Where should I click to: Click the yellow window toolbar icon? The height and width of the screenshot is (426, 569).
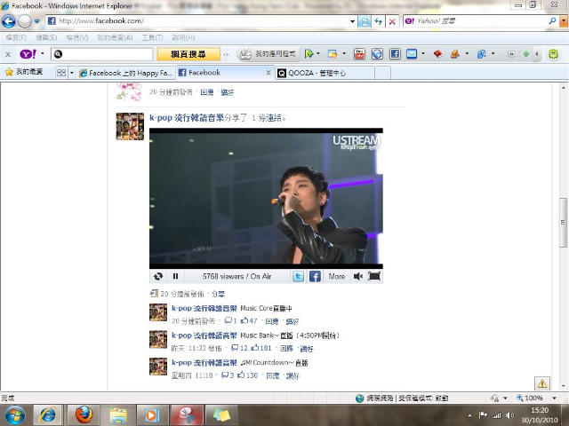point(333,54)
